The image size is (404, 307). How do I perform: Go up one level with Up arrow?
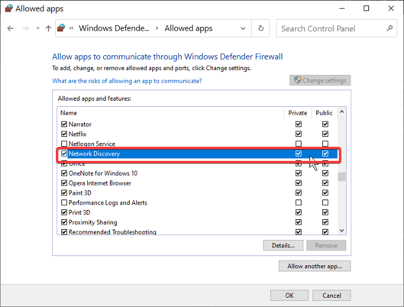click(49, 28)
